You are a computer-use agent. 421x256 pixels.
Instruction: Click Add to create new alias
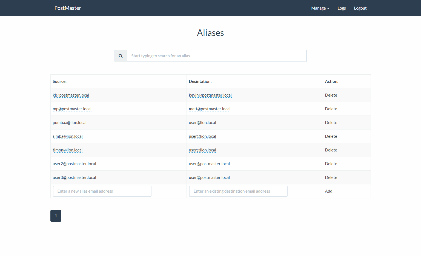[328, 191]
